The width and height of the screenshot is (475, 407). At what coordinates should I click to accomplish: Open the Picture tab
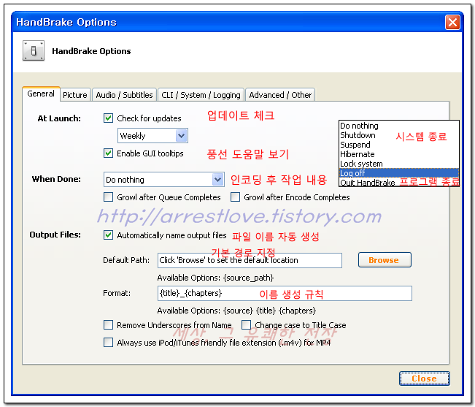pyautogui.click(x=75, y=95)
